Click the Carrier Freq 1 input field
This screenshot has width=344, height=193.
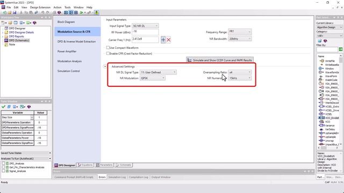(145, 39)
